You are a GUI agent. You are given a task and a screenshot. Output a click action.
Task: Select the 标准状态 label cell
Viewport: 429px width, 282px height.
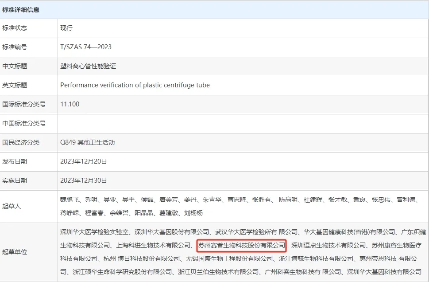pyautogui.click(x=29, y=28)
